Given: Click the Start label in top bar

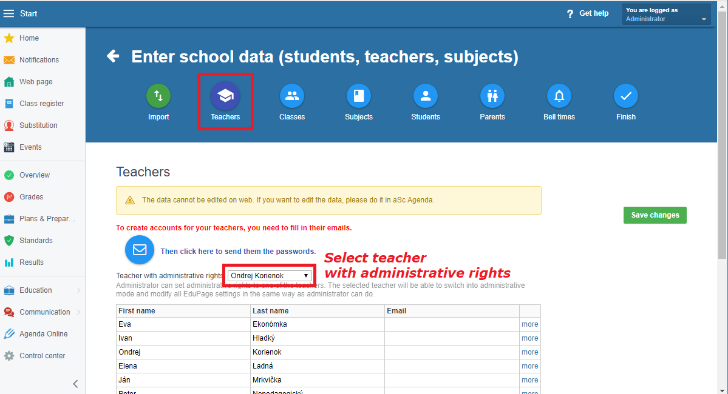Looking at the screenshot, I should [29, 13].
